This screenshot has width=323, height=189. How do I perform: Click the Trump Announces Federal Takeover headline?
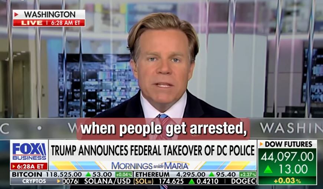[x=153, y=151]
